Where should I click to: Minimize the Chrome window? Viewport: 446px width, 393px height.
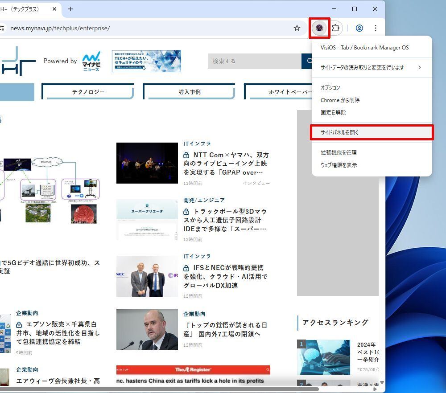(334, 9)
